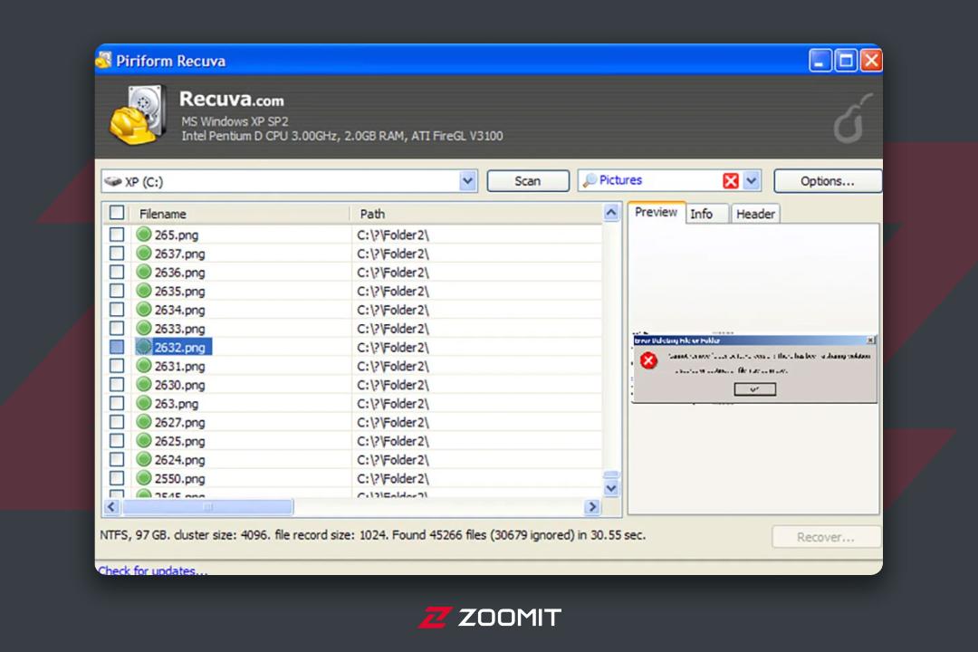Check the box for 2635.png
This screenshot has width=978, height=652.
point(117,291)
